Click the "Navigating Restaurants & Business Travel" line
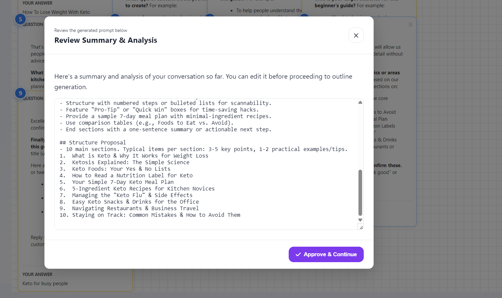This screenshot has height=298, width=502. click(x=135, y=208)
